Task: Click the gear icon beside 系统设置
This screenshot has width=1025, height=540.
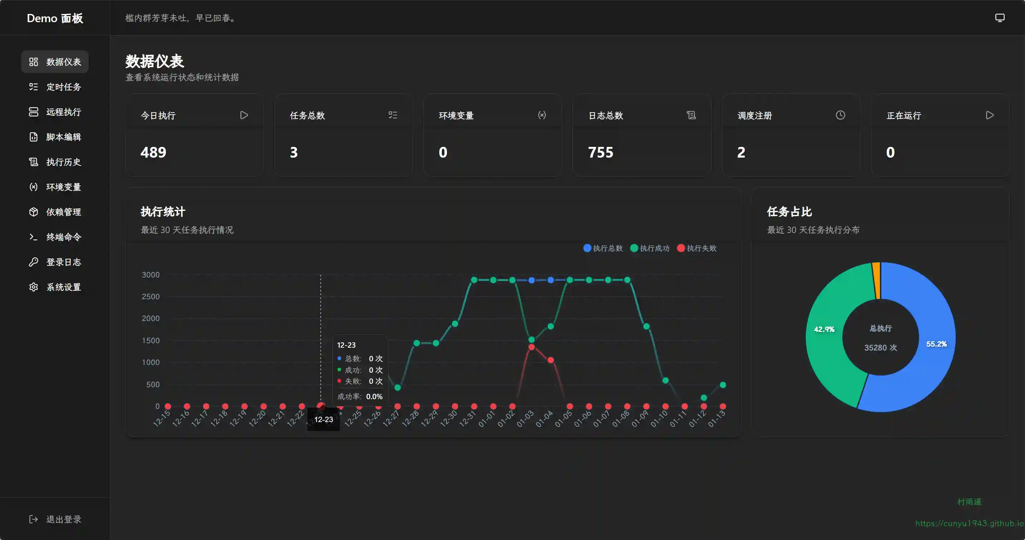Action: click(x=33, y=287)
